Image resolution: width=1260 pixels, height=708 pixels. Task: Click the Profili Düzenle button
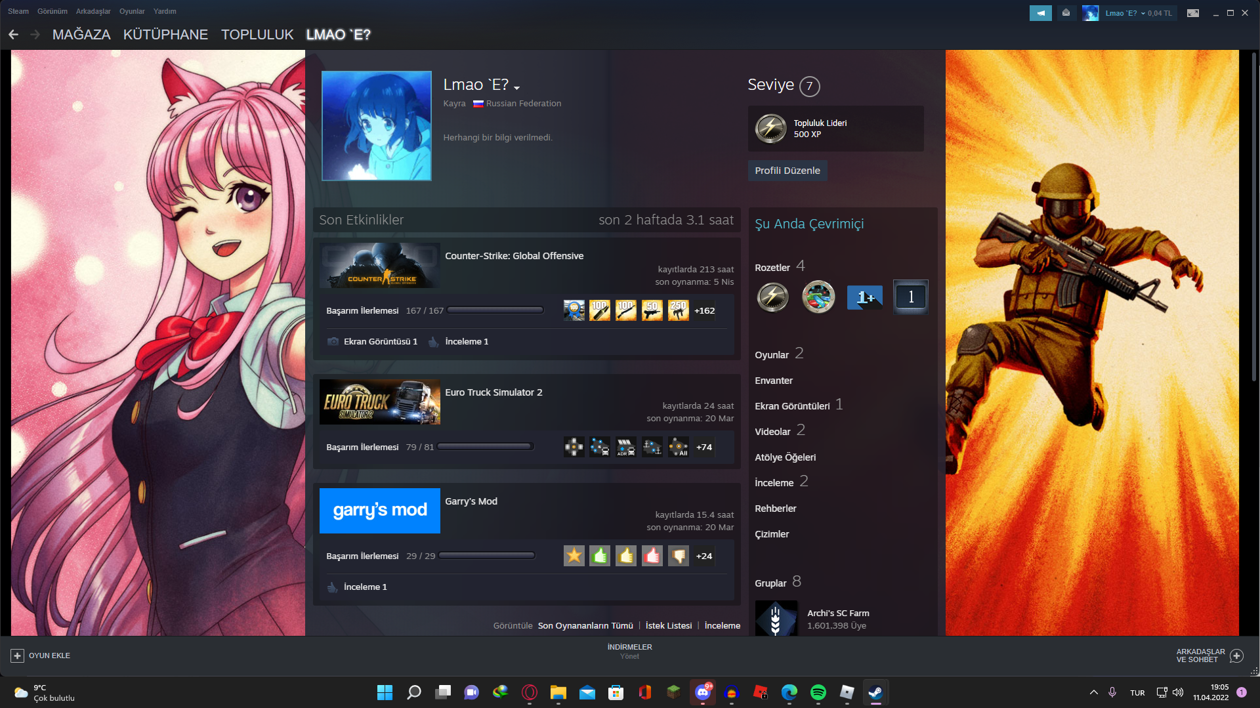pyautogui.click(x=787, y=171)
